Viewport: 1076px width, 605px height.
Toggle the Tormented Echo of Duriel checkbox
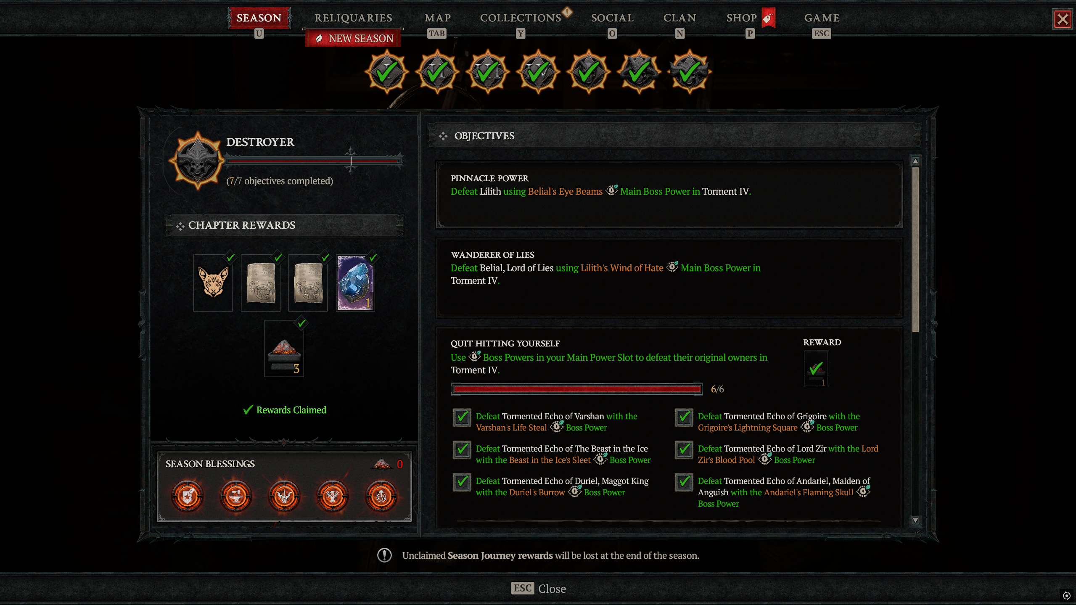pos(462,482)
